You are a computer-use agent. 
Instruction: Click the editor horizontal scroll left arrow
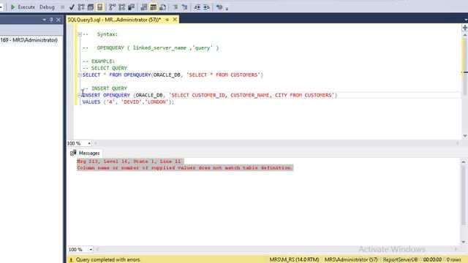coord(96,143)
